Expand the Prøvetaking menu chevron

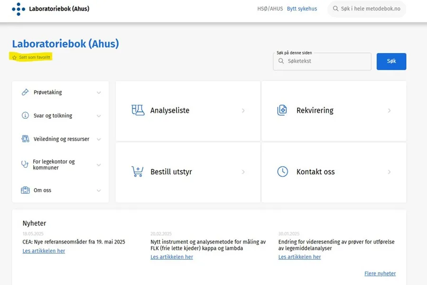pyautogui.click(x=99, y=93)
